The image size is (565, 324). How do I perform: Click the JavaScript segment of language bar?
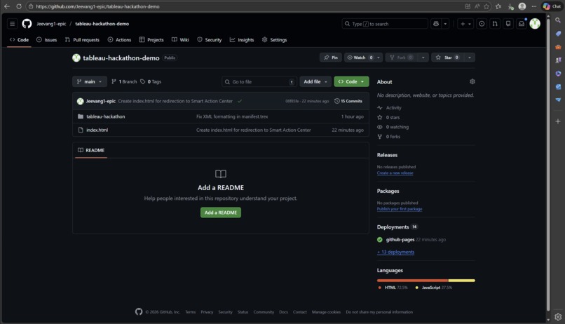(461, 280)
